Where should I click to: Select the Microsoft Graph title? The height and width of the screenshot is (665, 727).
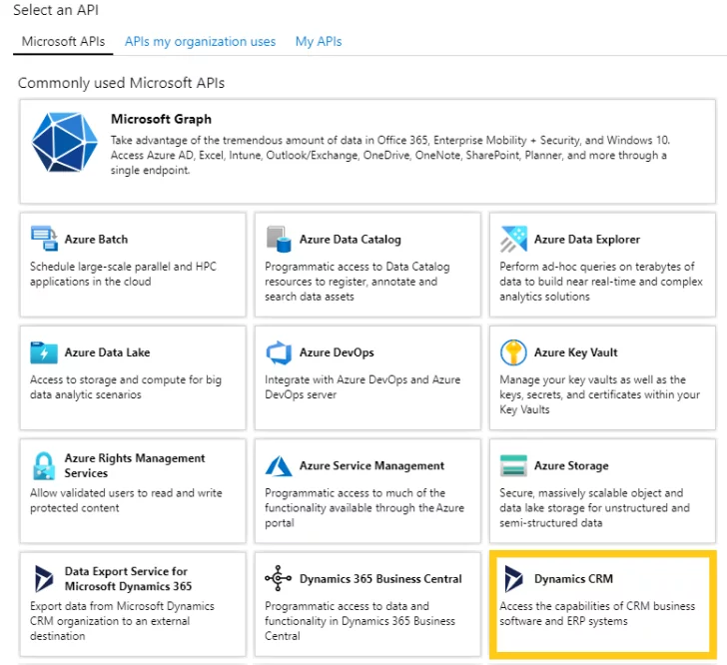coord(161,119)
